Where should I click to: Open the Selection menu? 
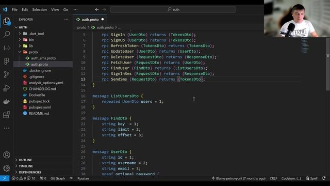40,9
